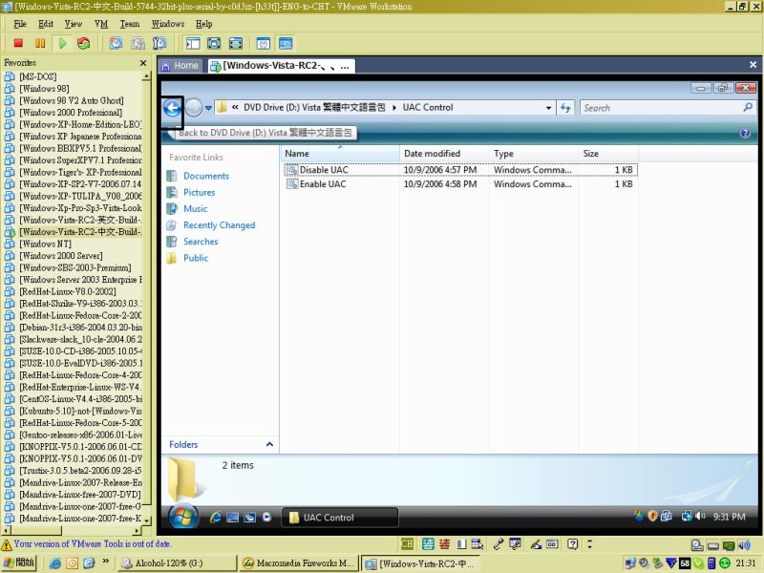Open the File menu
The image size is (764, 573).
[x=20, y=23]
